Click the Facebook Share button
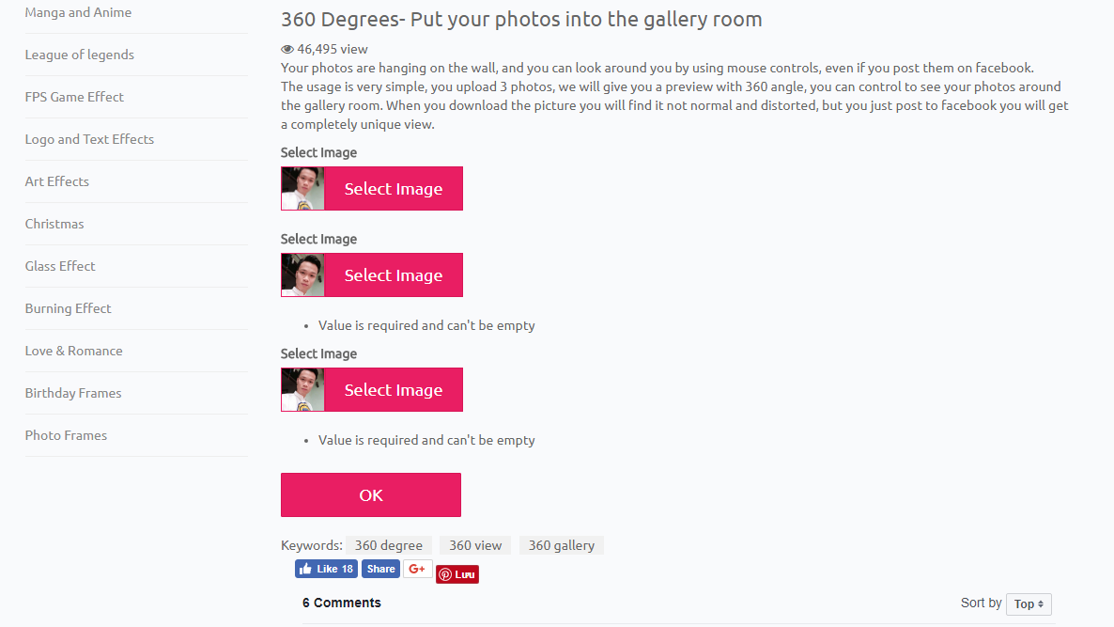 (x=380, y=569)
